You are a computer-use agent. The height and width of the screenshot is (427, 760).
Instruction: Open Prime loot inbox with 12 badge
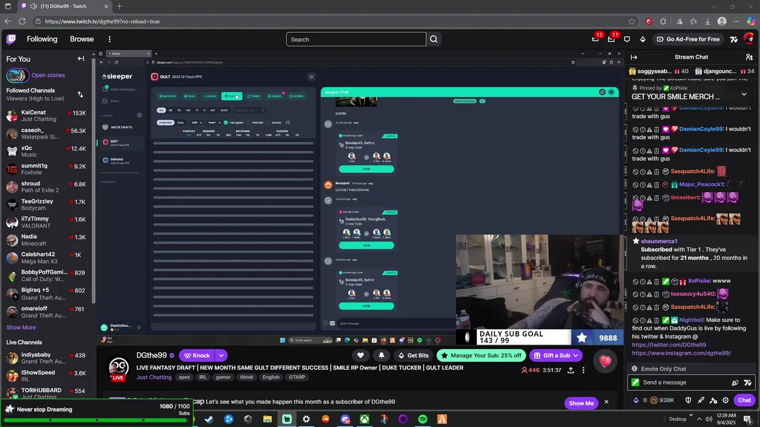(x=596, y=39)
